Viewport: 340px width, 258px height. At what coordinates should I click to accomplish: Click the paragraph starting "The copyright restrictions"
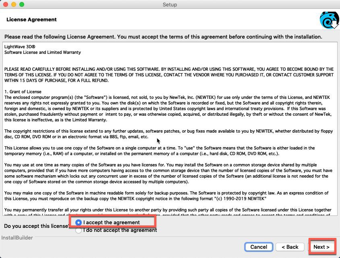(168, 134)
